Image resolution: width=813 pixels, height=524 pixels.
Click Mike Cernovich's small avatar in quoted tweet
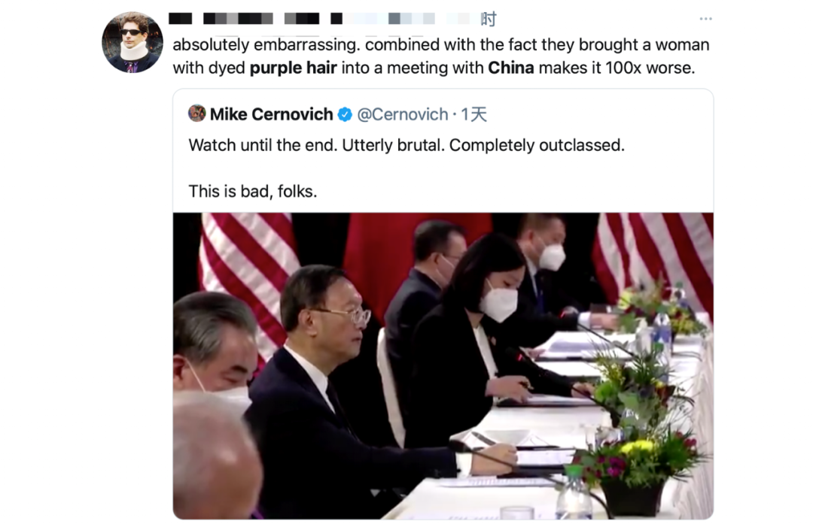[x=197, y=113]
